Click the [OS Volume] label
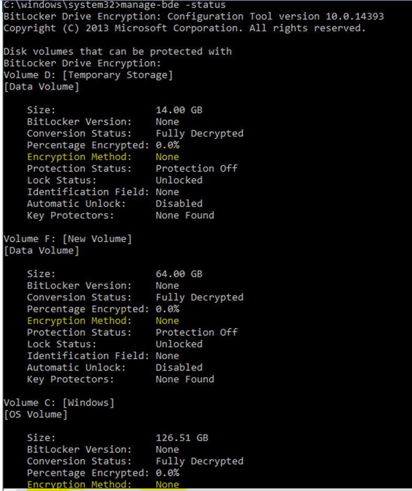Screen dimensions: 412x491 (x=36, y=414)
